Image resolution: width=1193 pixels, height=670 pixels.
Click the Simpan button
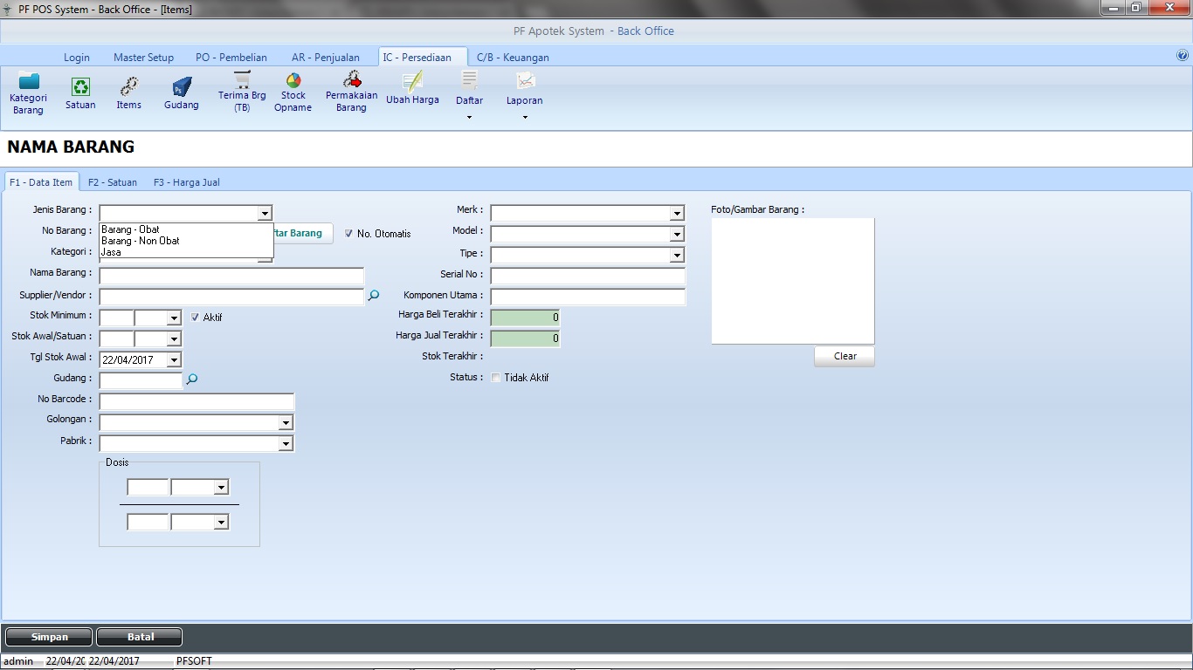(49, 637)
